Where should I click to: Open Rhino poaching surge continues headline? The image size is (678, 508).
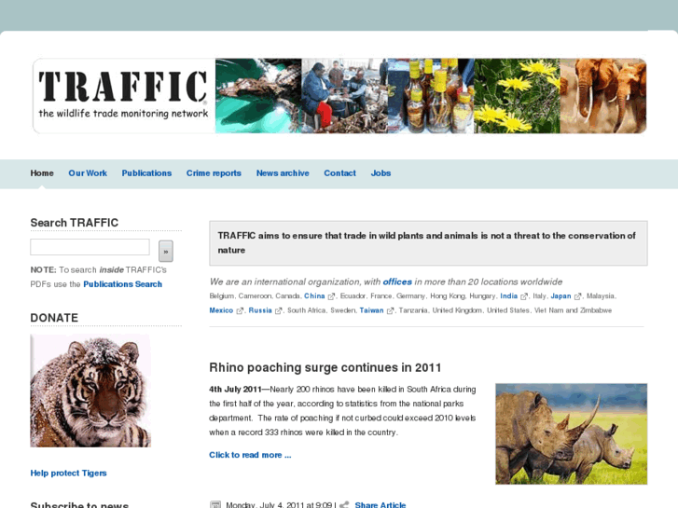pyautogui.click(x=325, y=367)
